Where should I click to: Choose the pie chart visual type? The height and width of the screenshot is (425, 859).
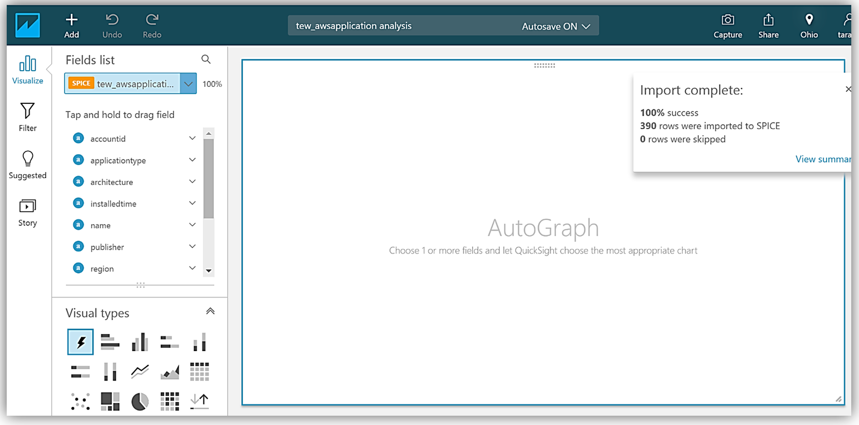[x=139, y=401]
